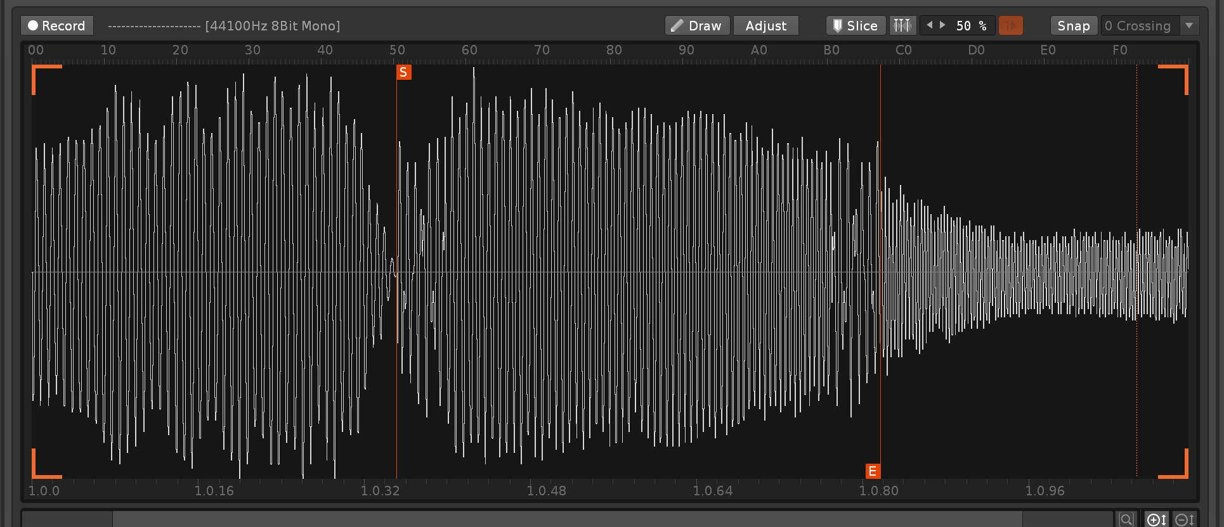Screen dimensions: 1224x527
Task: Toggle the Snap button
Action: pyautogui.click(x=1073, y=25)
